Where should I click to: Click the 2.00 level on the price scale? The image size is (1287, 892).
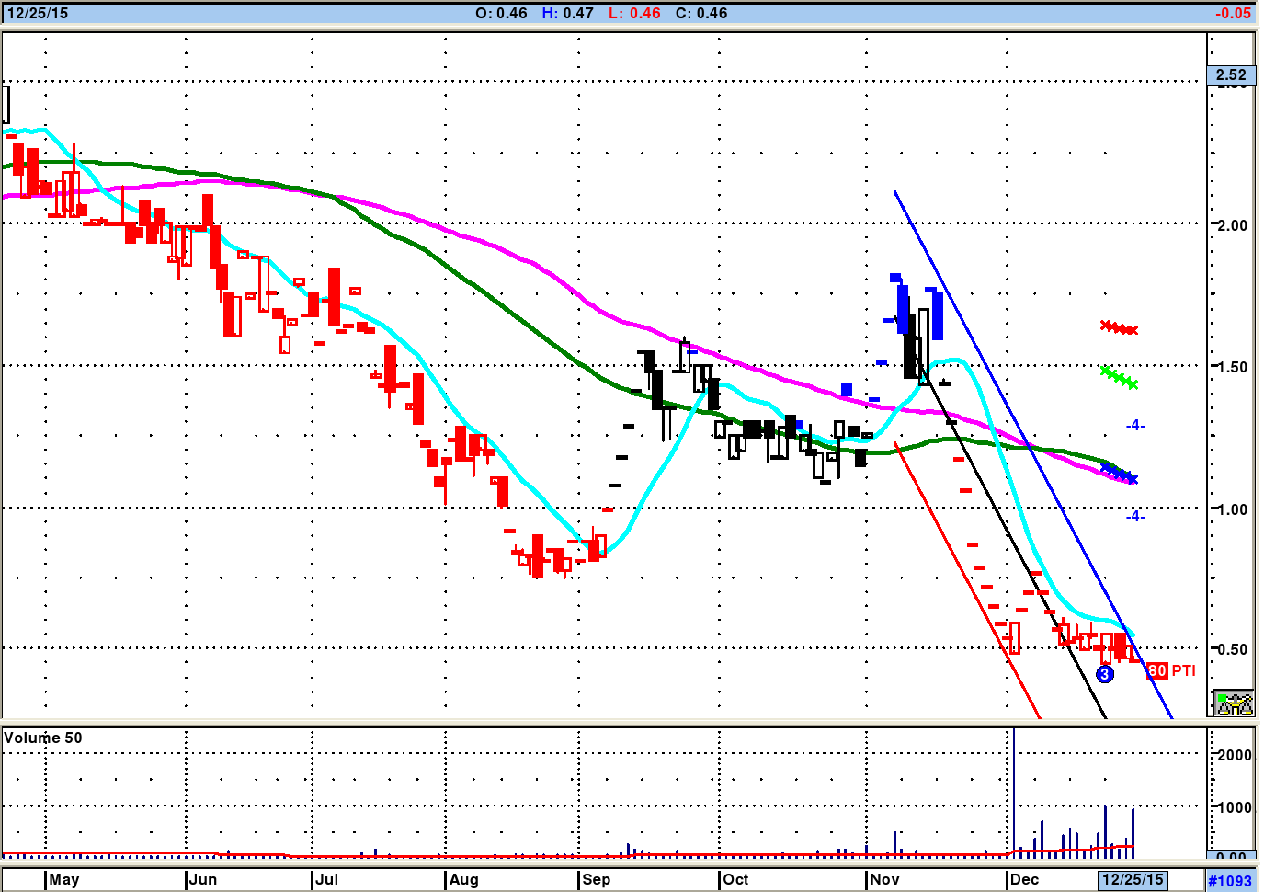[x=1233, y=225]
